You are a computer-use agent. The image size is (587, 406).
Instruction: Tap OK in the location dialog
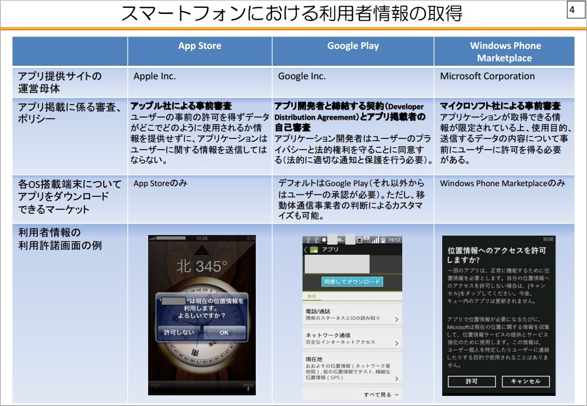pos(224,332)
